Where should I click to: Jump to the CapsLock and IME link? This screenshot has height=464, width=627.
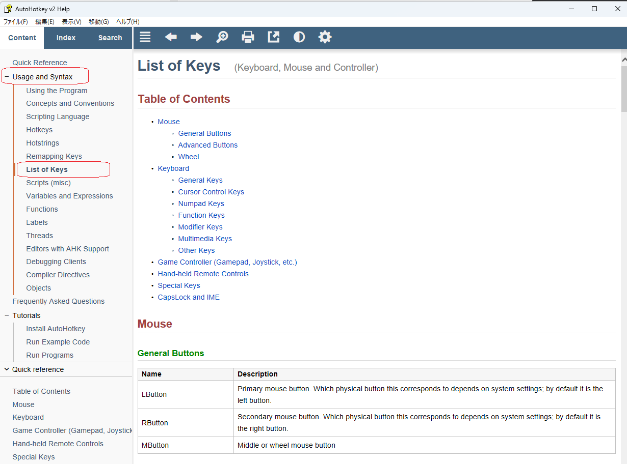point(189,297)
